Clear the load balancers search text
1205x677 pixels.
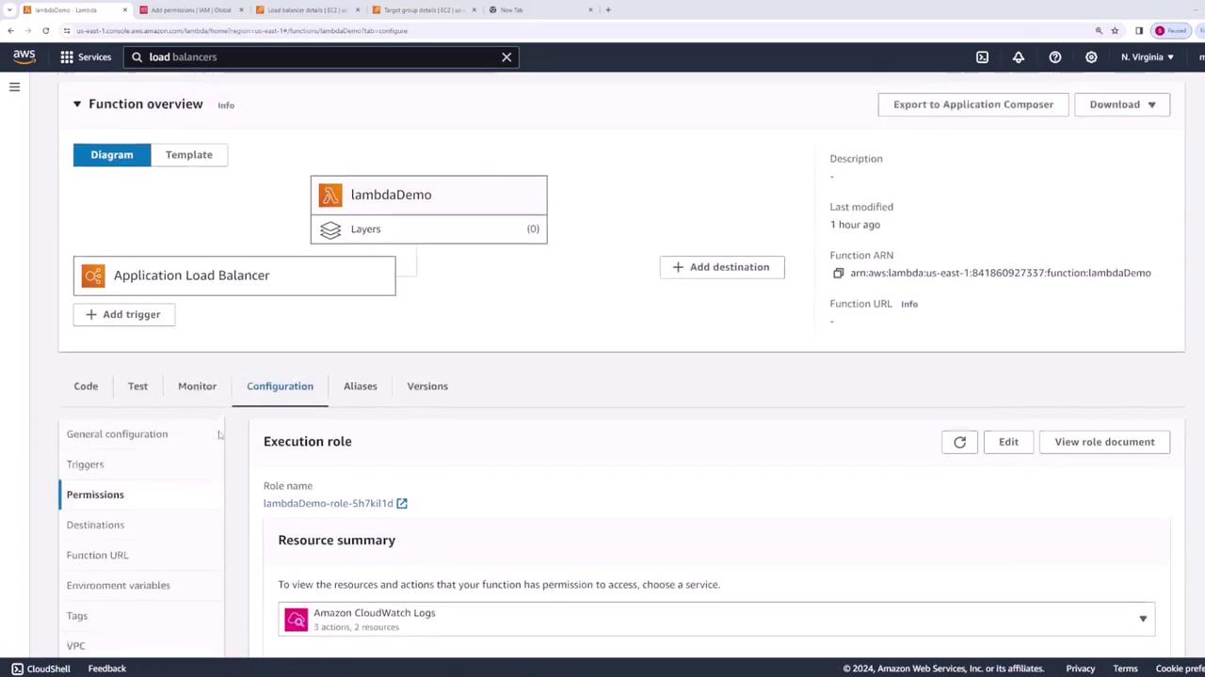click(506, 57)
